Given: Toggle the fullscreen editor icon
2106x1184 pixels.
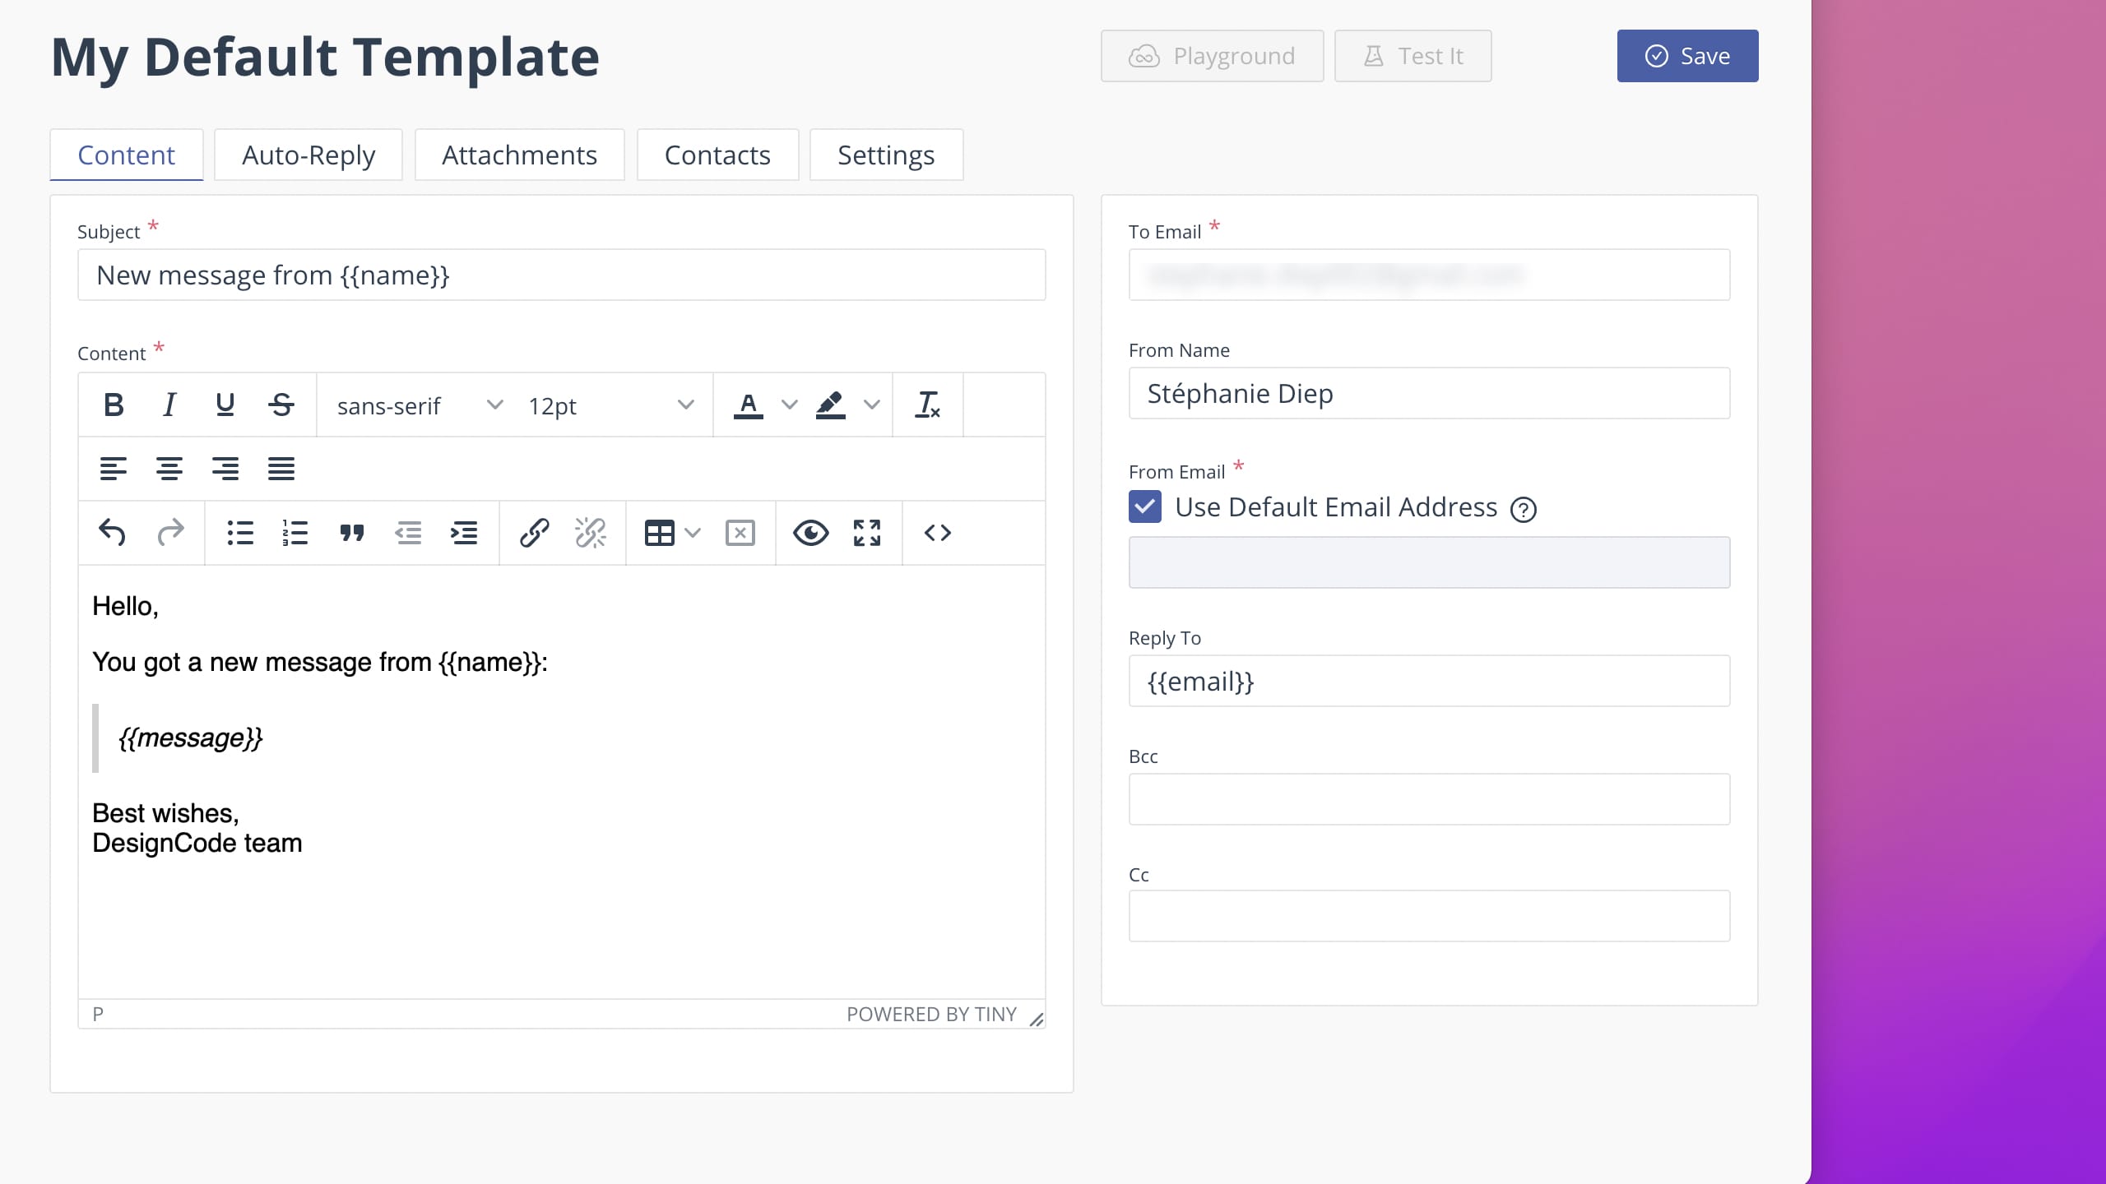Looking at the screenshot, I should [866, 533].
